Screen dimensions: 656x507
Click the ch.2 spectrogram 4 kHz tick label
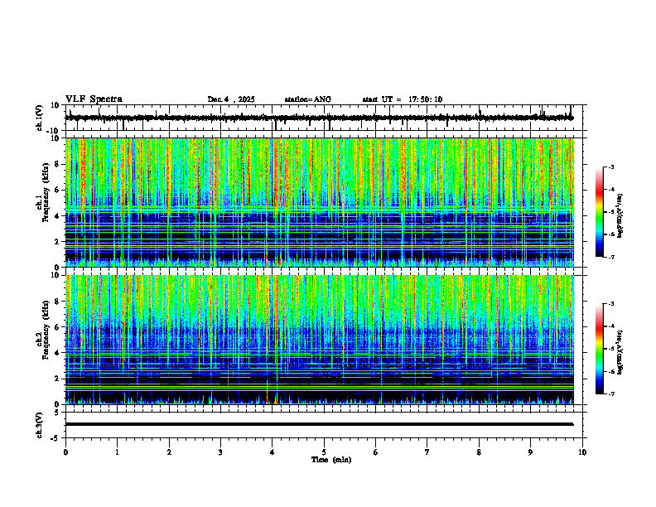click(x=57, y=353)
